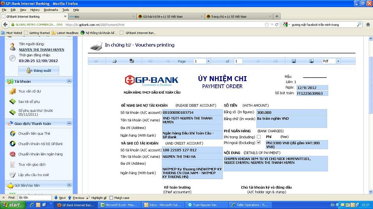Click the Find text field
The height and width of the screenshot is (209, 373).
pos(35,198)
